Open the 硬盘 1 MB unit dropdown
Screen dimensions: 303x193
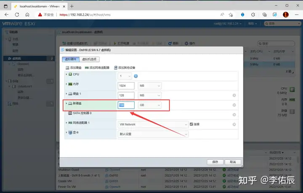(x=150, y=95)
